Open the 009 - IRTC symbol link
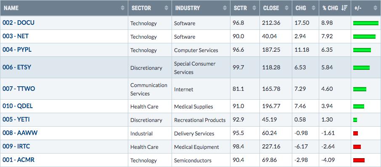381x167 pixels. pyautogui.click(x=16, y=146)
